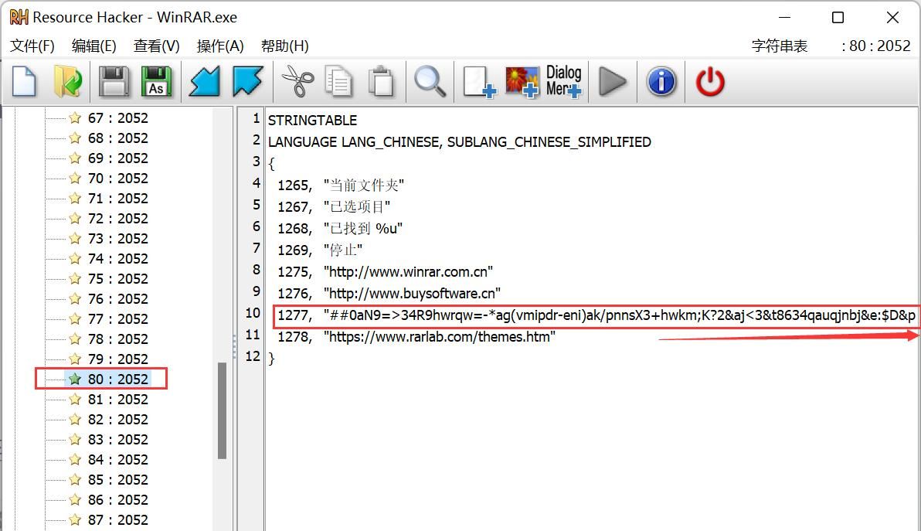921x531 pixels.
Task: Paste with the clipboard icon
Action: pyautogui.click(x=381, y=81)
